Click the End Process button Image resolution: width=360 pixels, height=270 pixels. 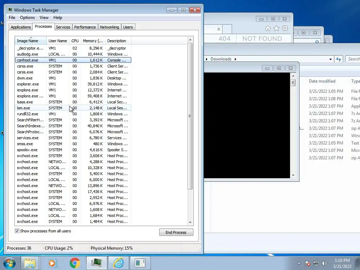point(176,232)
